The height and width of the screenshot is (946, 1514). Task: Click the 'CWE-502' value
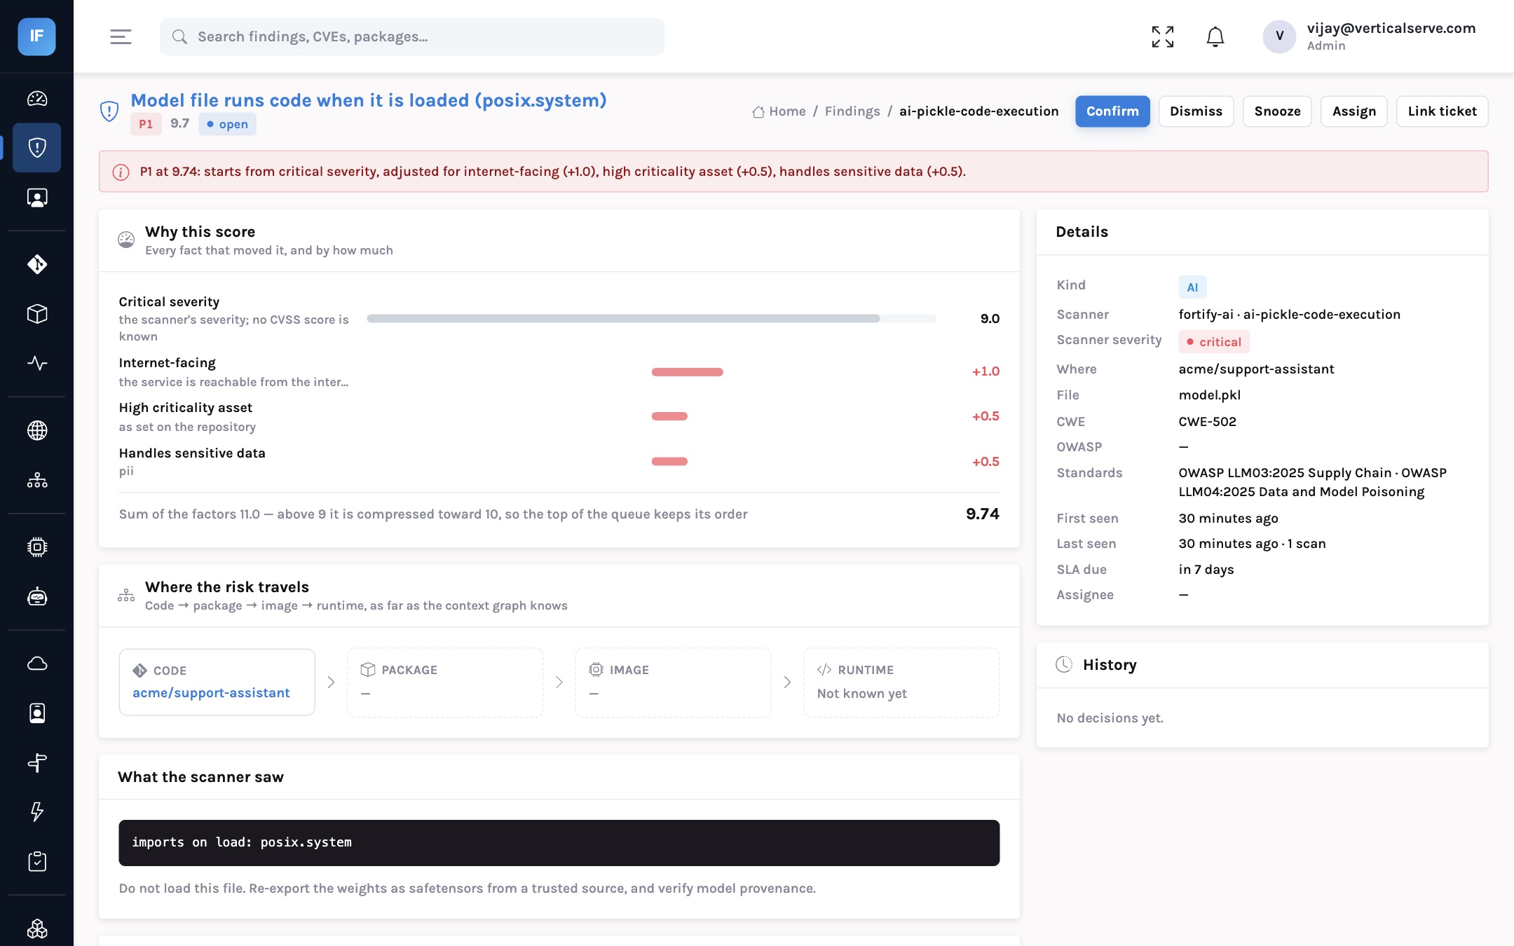click(1207, 422)
